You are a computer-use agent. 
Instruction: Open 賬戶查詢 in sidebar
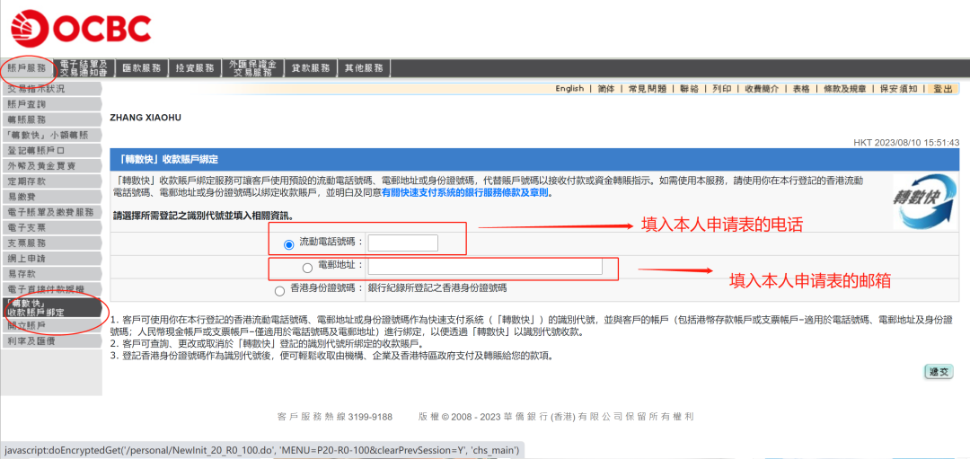point(51,104)
